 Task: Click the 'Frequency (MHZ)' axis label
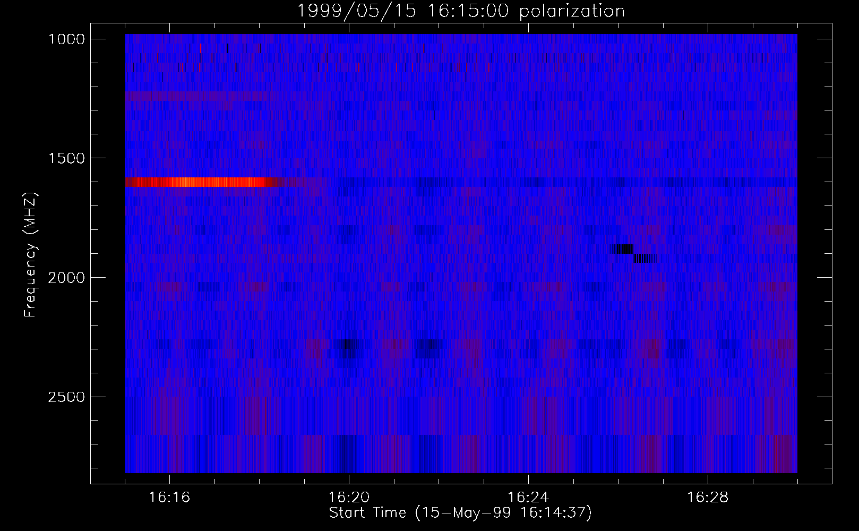click(x=30, y=255)
